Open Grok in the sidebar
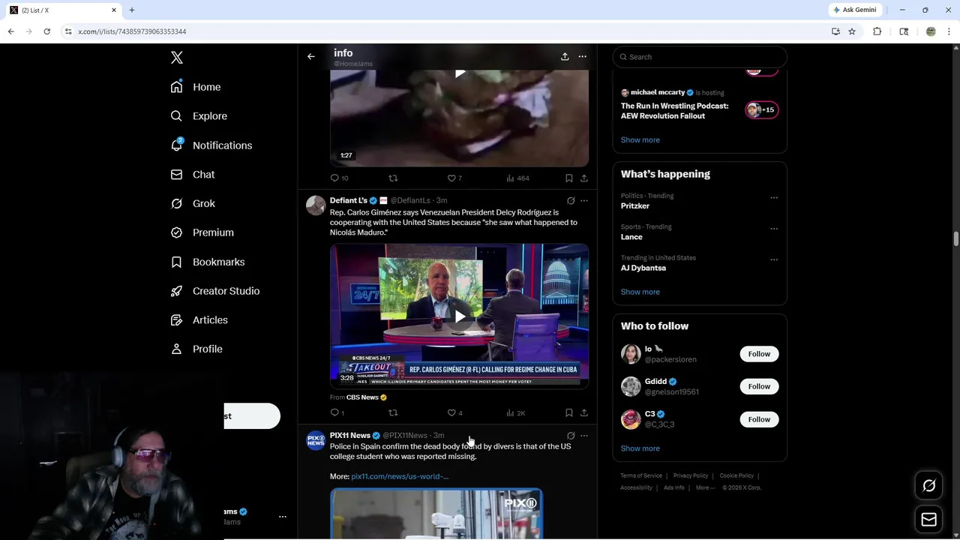This screenshot has height=540, width=960. pyautogui.click(x=193, y=203)
